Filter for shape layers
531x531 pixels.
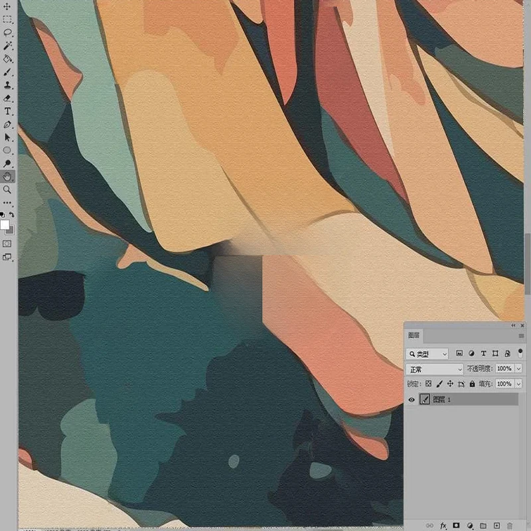[x=495, y=354]
